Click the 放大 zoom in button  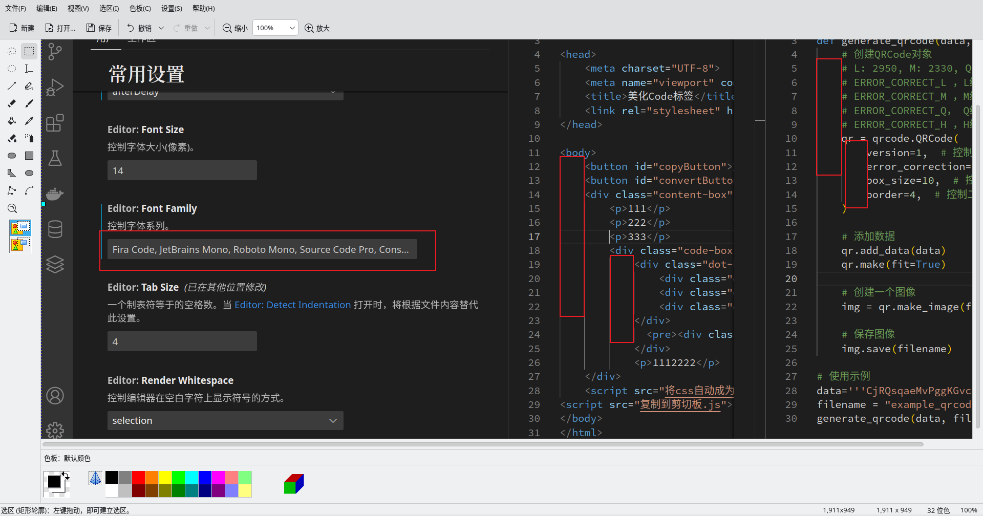click(317, 28)
